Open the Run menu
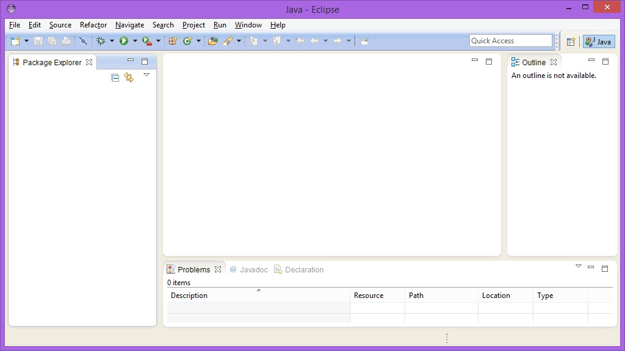Screen dimensions: 625x351 pos(220,25)
